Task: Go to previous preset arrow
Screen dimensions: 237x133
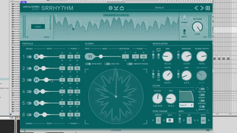Action: coord(196,8)
